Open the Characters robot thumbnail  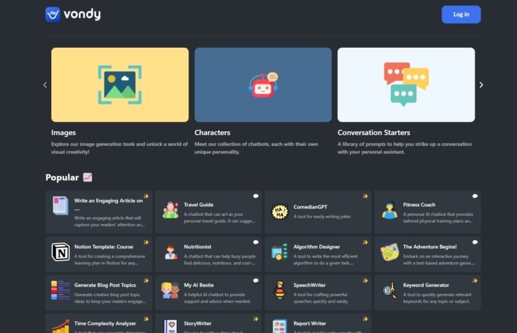263,85
